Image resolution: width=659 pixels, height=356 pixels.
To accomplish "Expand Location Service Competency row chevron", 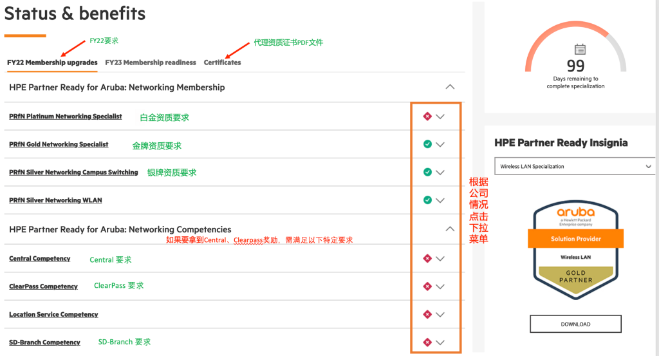I will point(440,314).
